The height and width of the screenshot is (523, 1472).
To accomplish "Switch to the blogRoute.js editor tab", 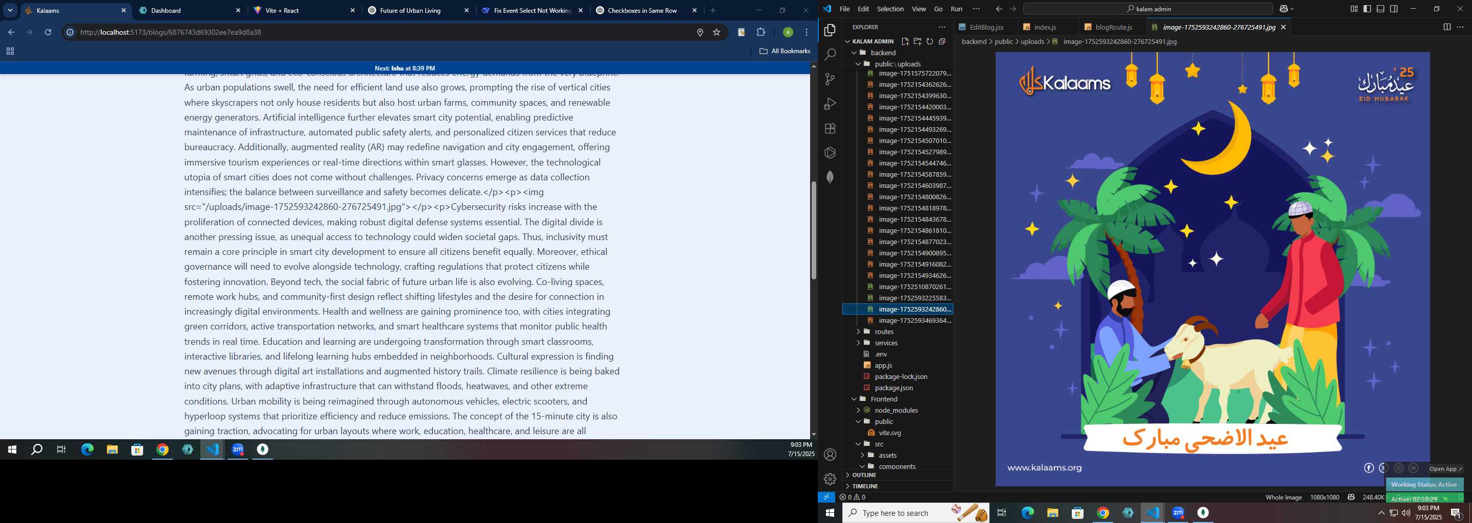I will pos(1114,27).
